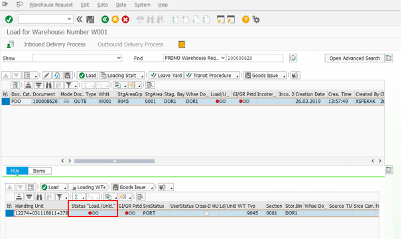Viewport: 402px width, 239px height.
Task: Open the Warehouse Request menu
Action: 51,5
